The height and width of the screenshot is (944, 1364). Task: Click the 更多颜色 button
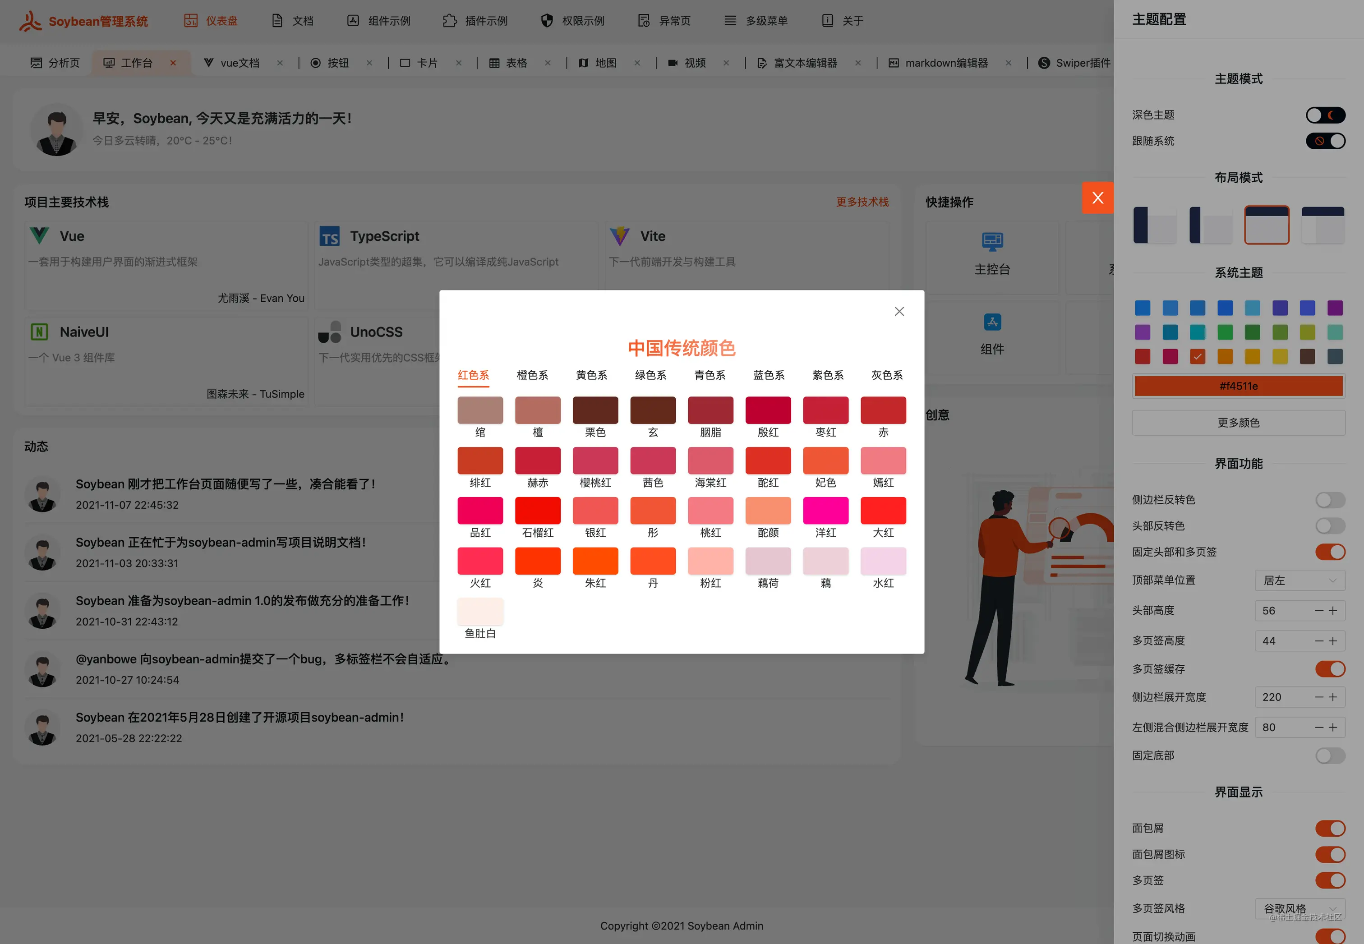click(x=1238, y=423)
